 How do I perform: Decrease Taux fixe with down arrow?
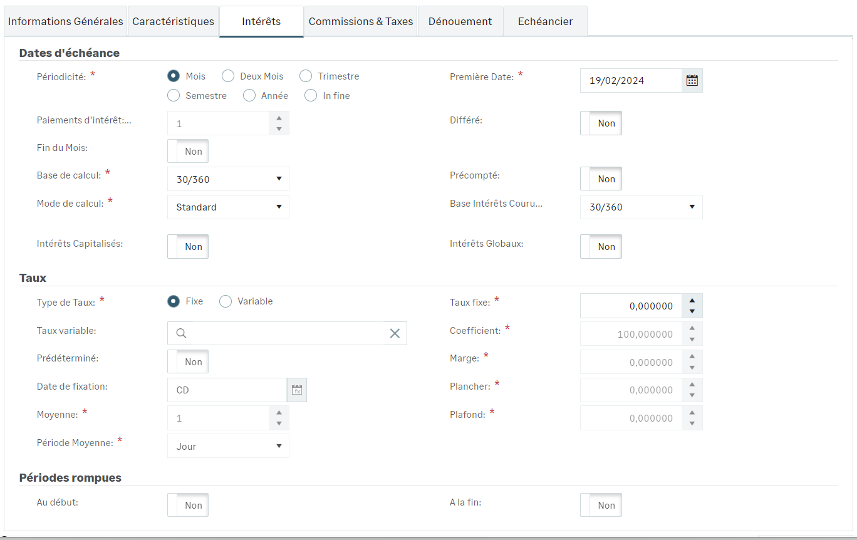692,311
